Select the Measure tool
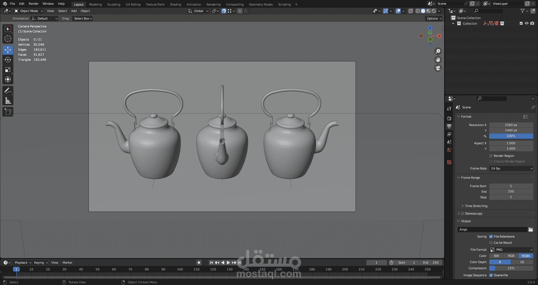This screenshot has width=538, height=285. pos(8,101)
